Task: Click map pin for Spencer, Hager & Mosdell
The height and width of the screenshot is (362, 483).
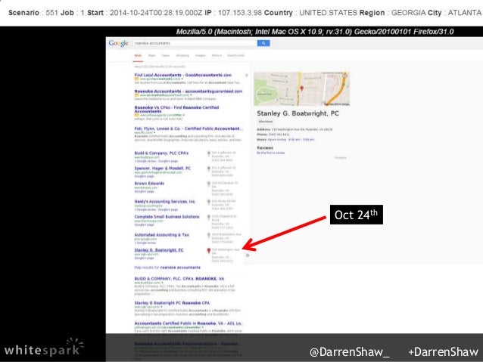Action: [x=208, y=169]
